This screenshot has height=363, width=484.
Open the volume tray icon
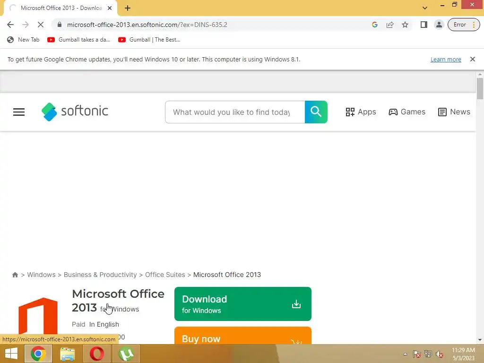(440, 354)
